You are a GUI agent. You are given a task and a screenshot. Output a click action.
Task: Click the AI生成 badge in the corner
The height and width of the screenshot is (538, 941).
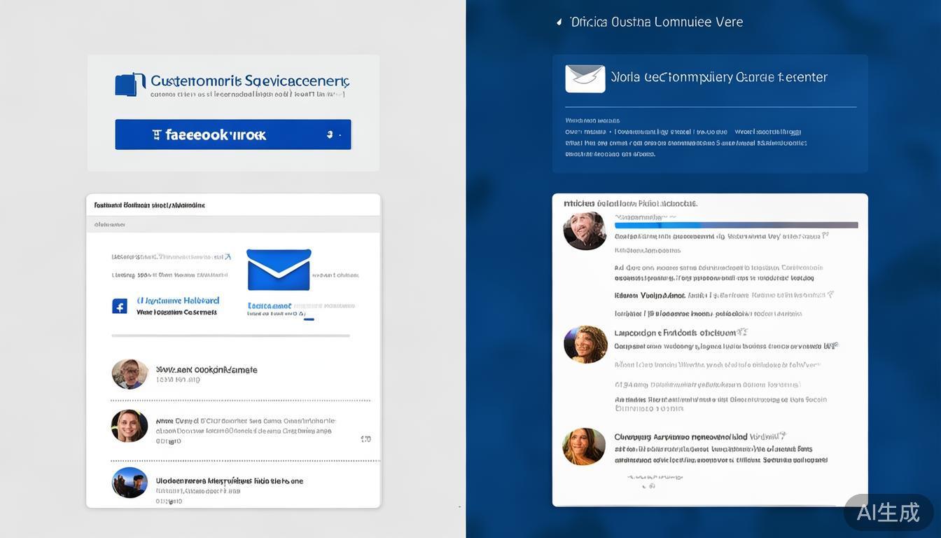(x=888, y=512)
